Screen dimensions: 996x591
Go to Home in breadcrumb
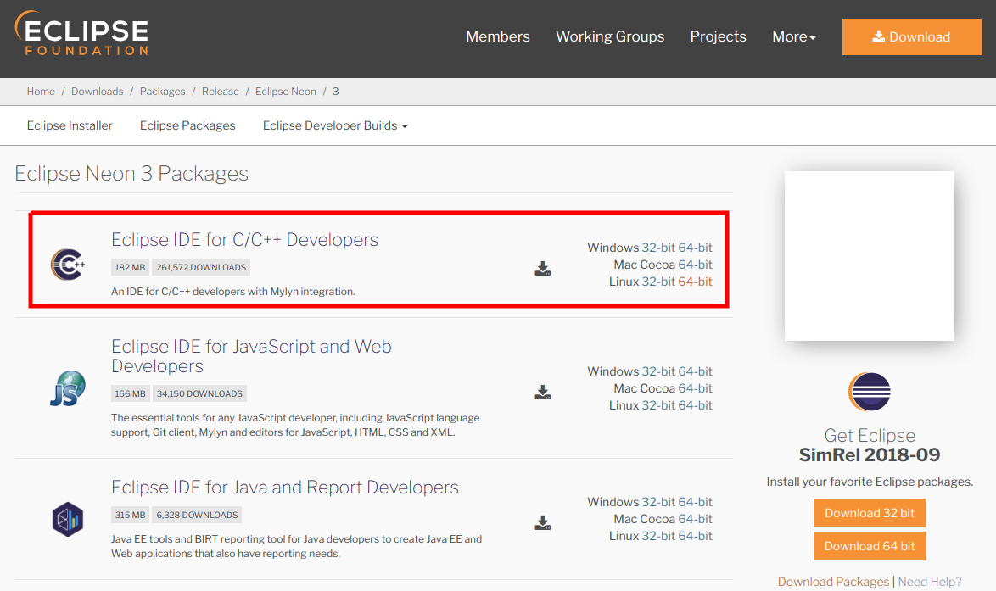point(41,92)
